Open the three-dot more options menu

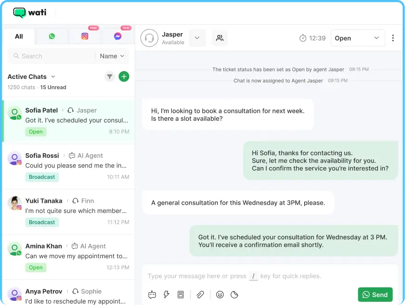point(393,38)
